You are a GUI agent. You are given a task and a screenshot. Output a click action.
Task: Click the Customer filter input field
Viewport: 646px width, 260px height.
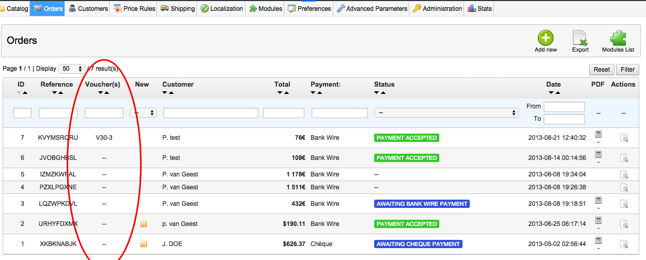click(x=211, y=113)
